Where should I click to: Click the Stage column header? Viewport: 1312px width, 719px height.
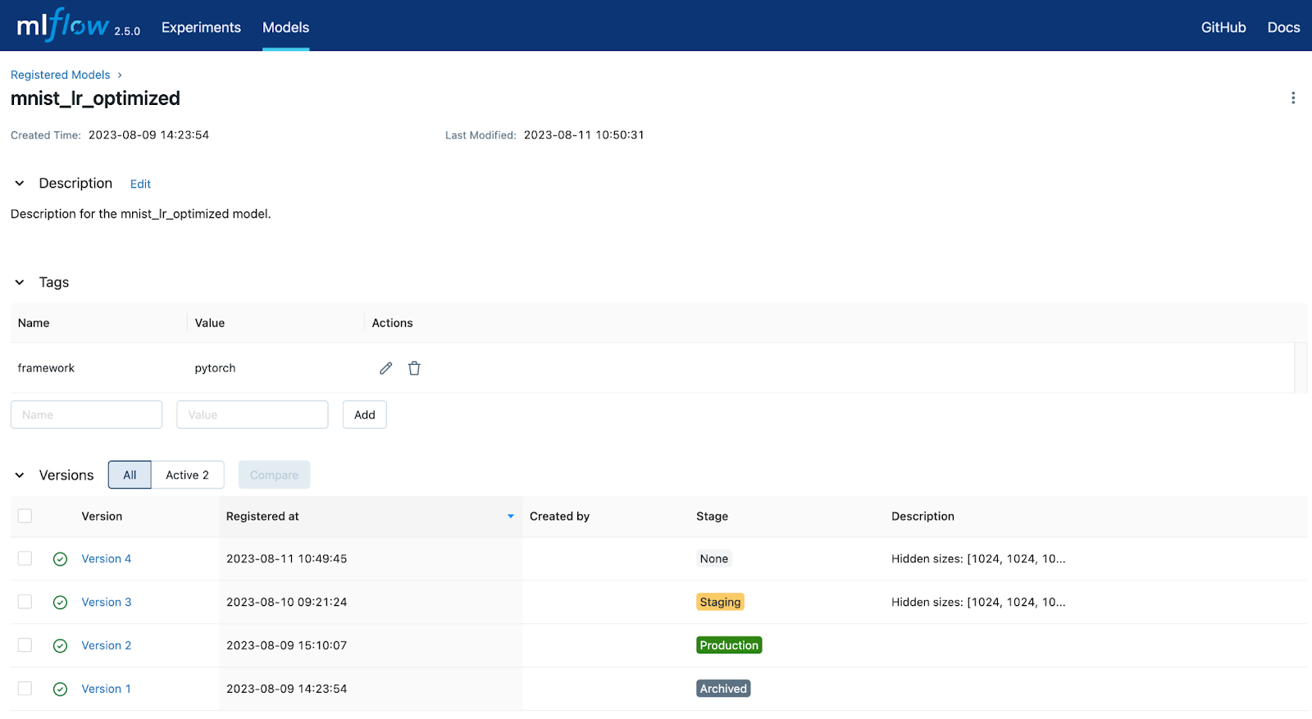coord(712,516)
